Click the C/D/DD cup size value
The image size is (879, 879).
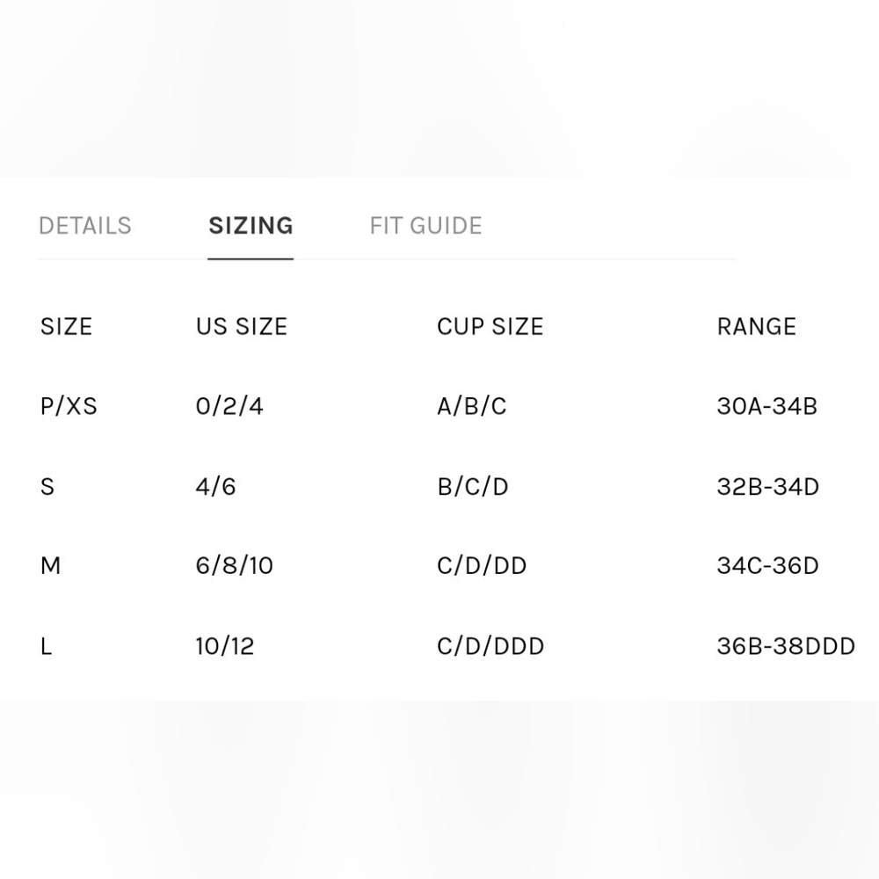point(482,565)
